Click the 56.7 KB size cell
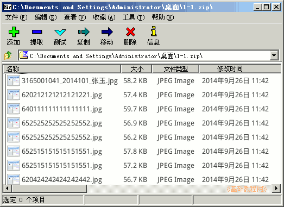The width and height of the screenshot is (284, 207). 135,180
